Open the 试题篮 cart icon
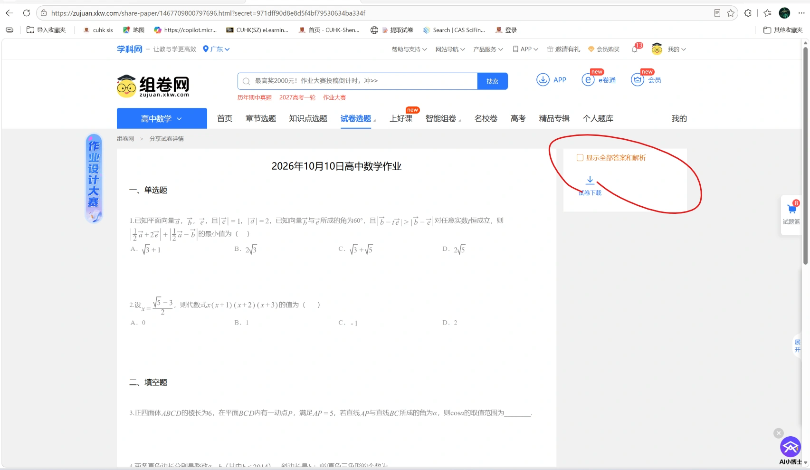 (791, 209)
